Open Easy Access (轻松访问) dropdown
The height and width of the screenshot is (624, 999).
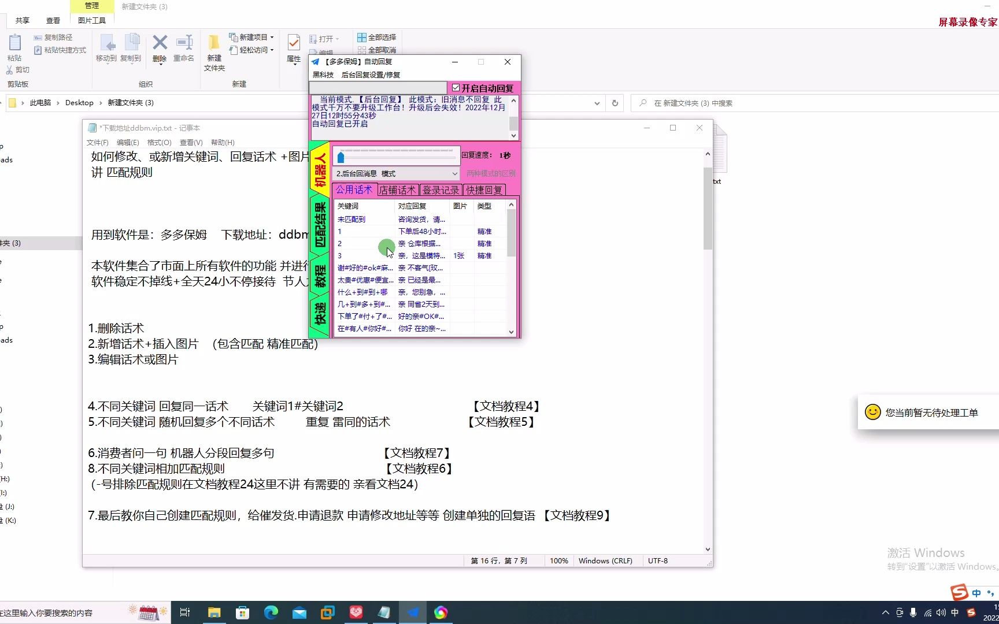point(251,50)
